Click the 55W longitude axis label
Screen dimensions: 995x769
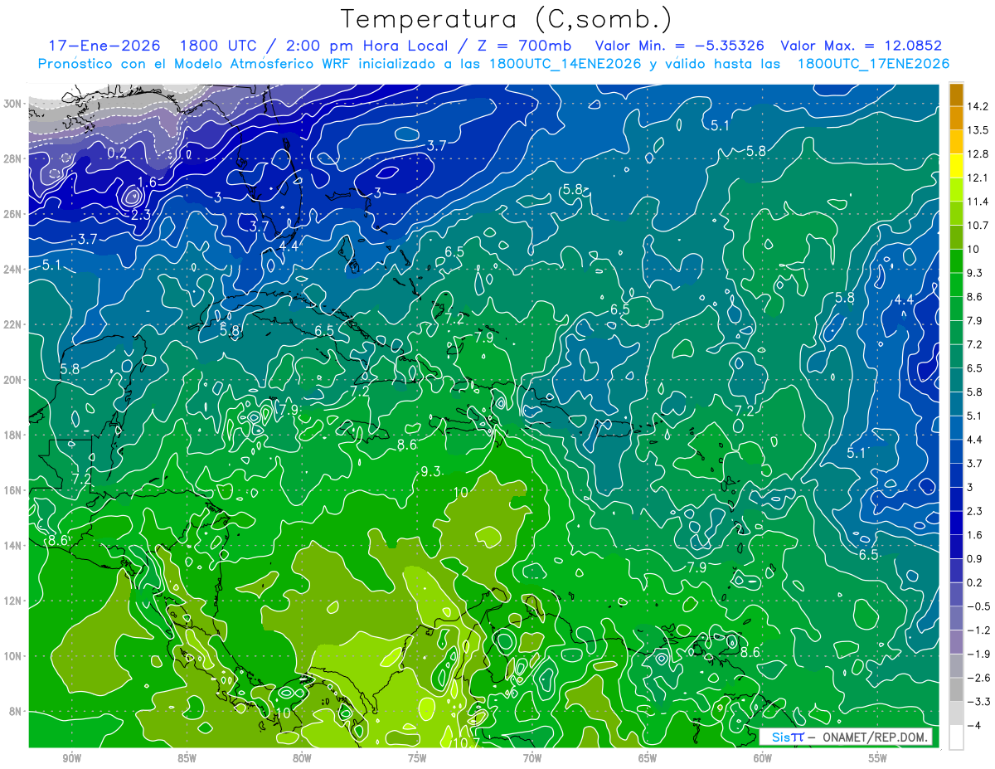878,758
